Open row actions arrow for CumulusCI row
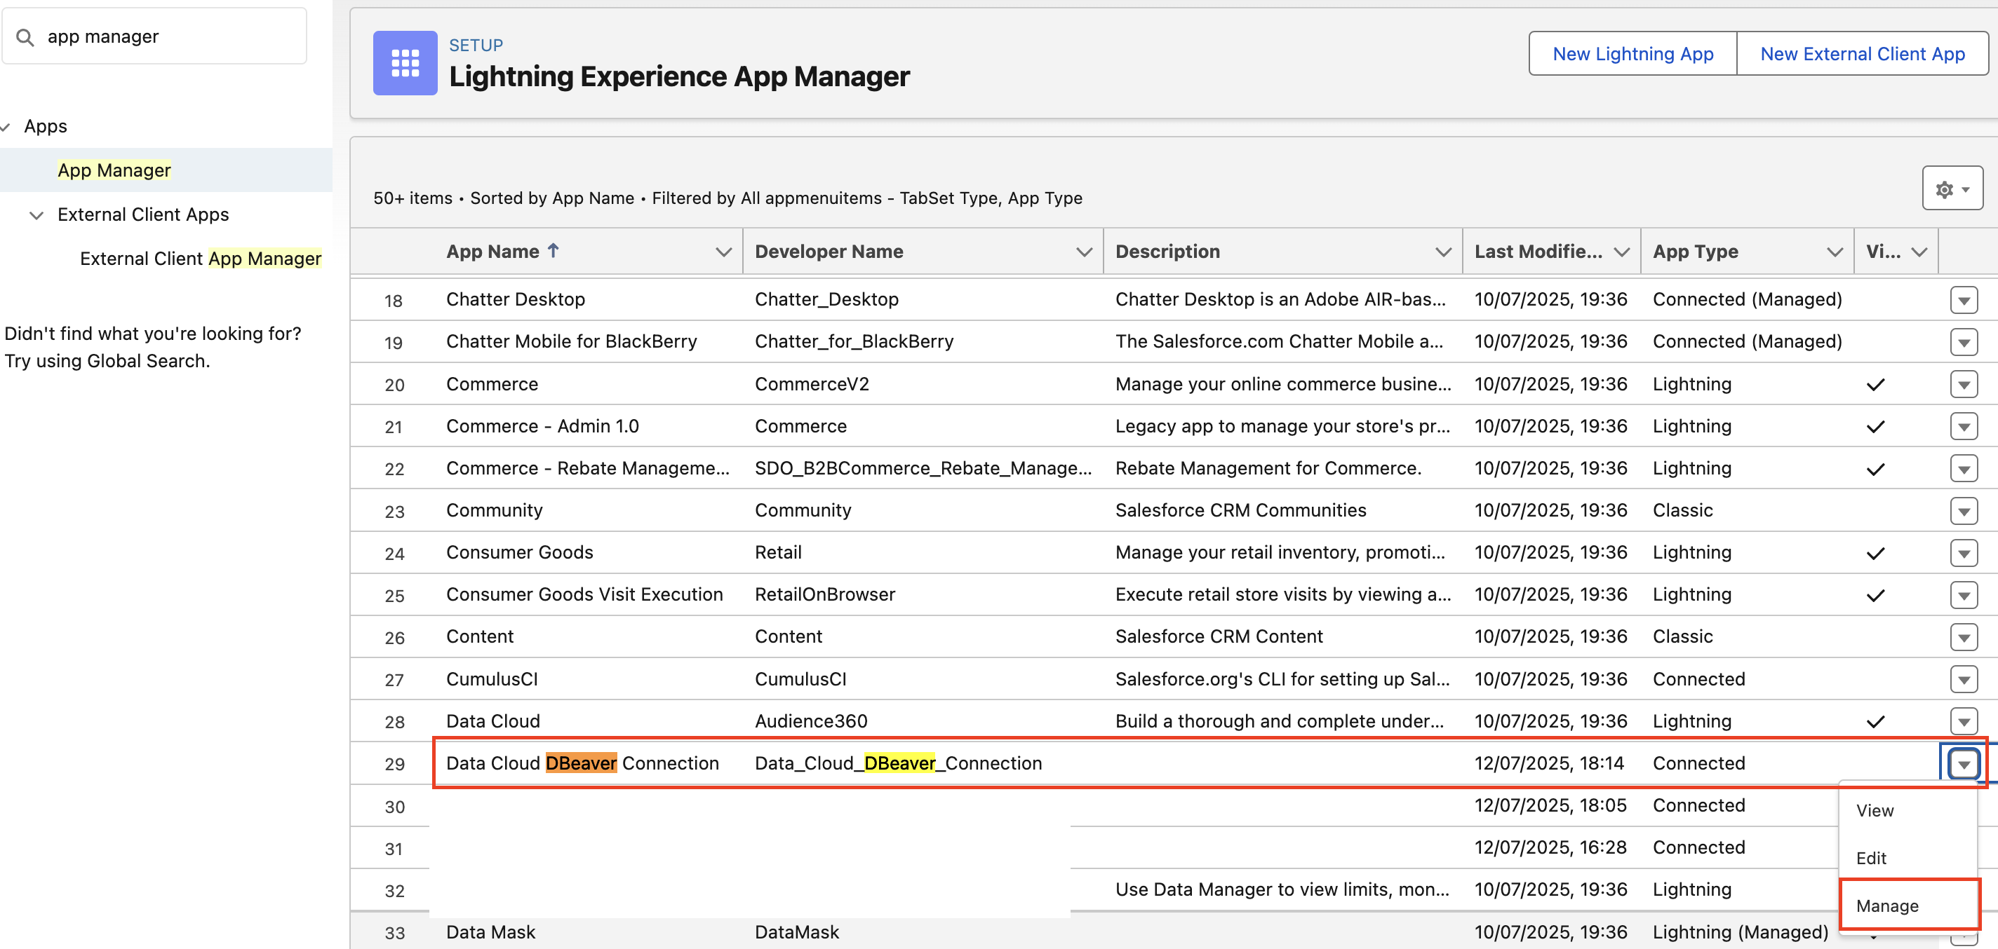Screen dimensions: 1998x949 (x=1962, y=679)
